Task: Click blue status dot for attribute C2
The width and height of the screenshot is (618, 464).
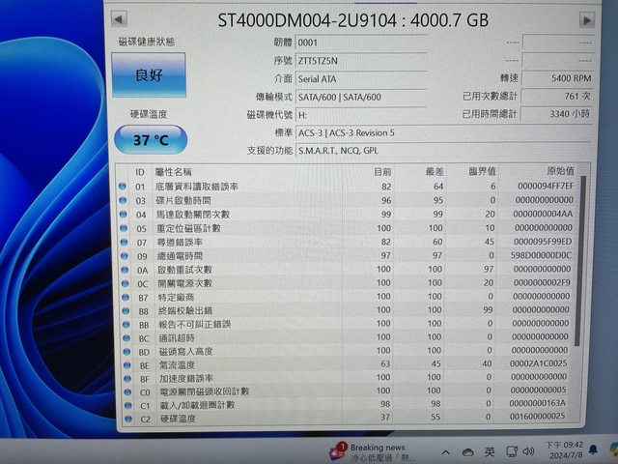Action: click(x=123, y=420)
